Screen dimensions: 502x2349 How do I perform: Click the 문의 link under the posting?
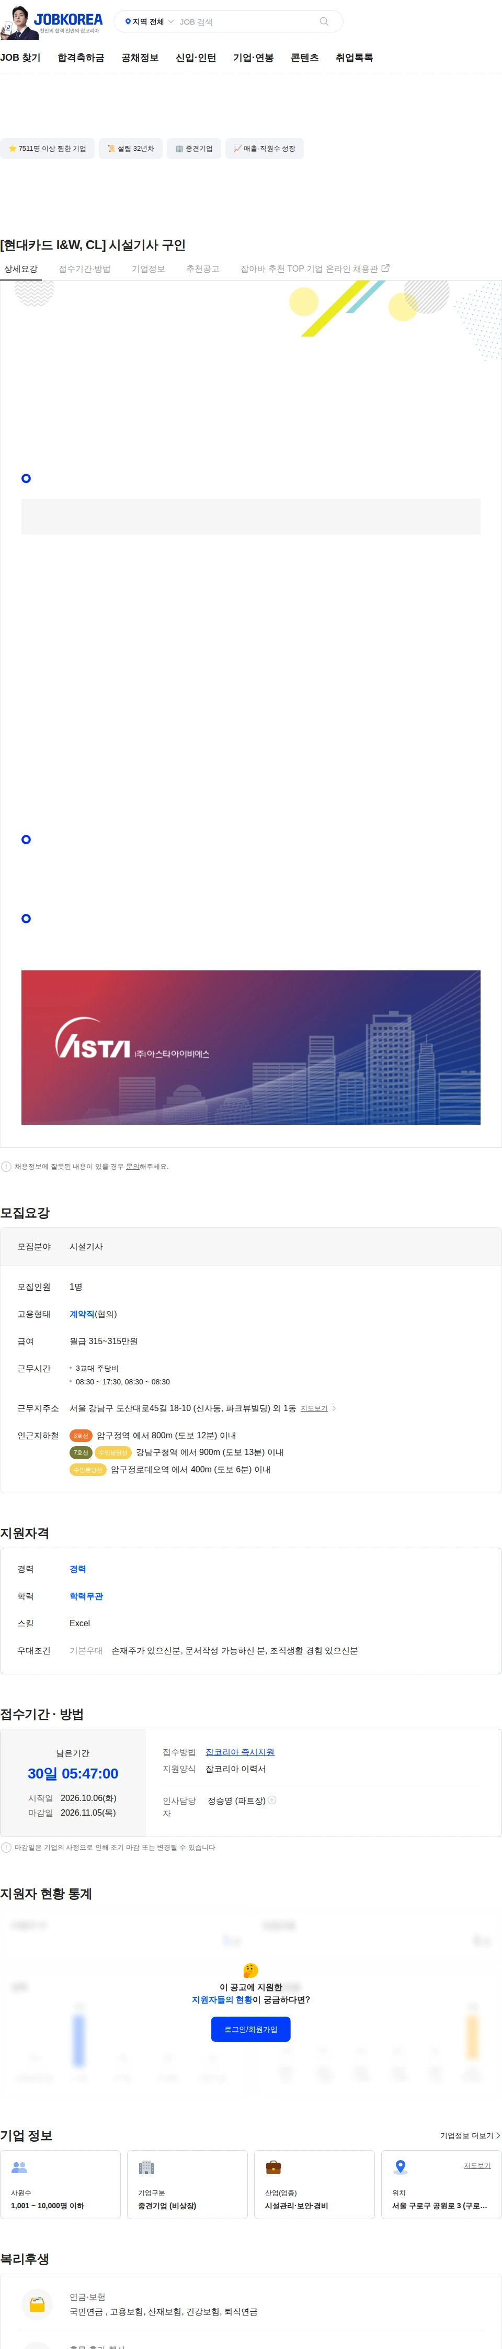point(133,1166)
